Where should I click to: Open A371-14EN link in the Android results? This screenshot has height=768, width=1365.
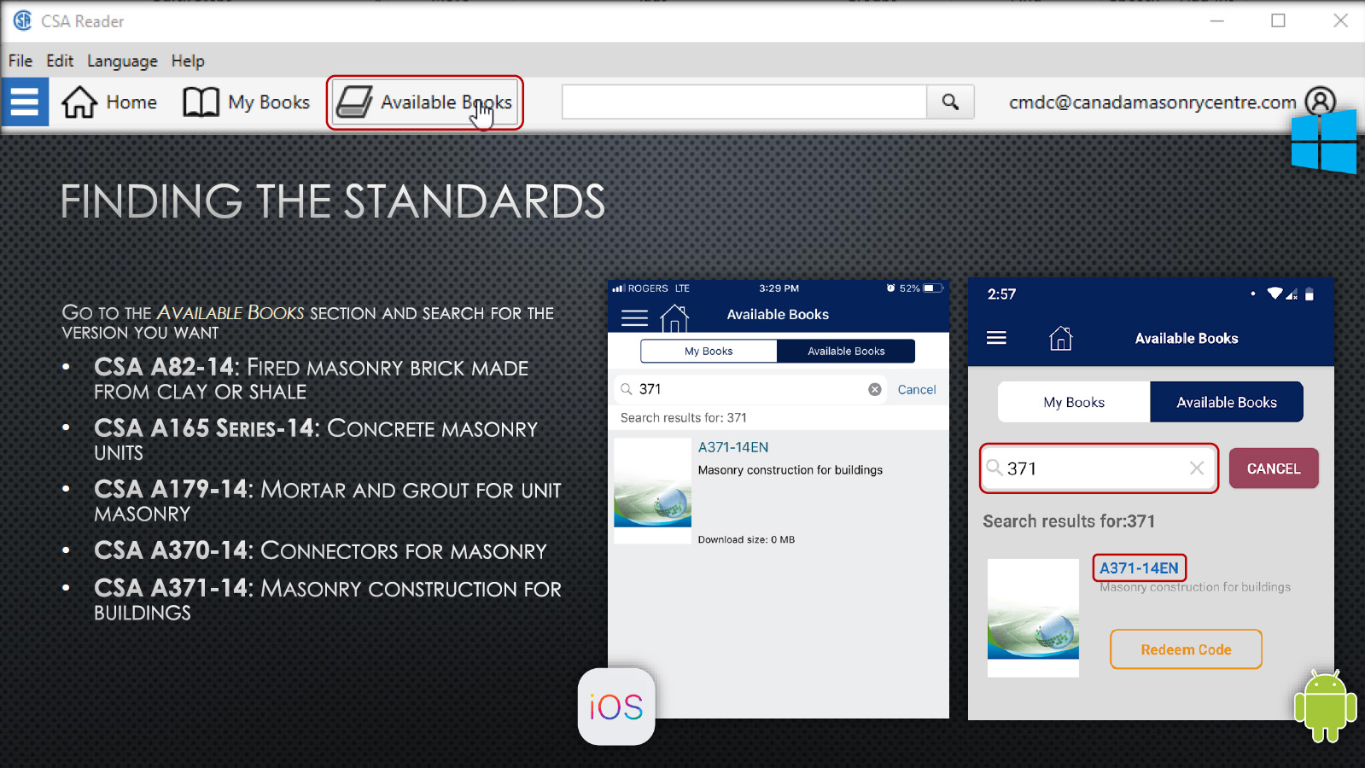[1139, 567]
